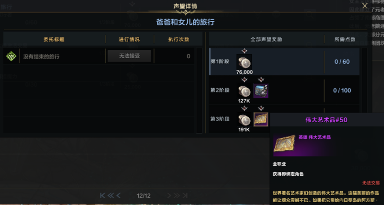The width and height of the screenshot is (384, 205).
Task: Go to last page using pagination icon
Action: (x=185, y=195)
